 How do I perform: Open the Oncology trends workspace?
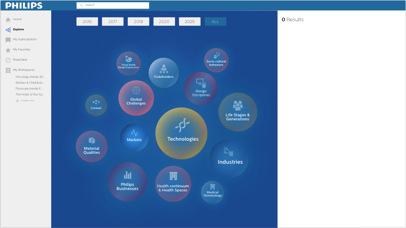pyautogui.click(x=30, y=77)
